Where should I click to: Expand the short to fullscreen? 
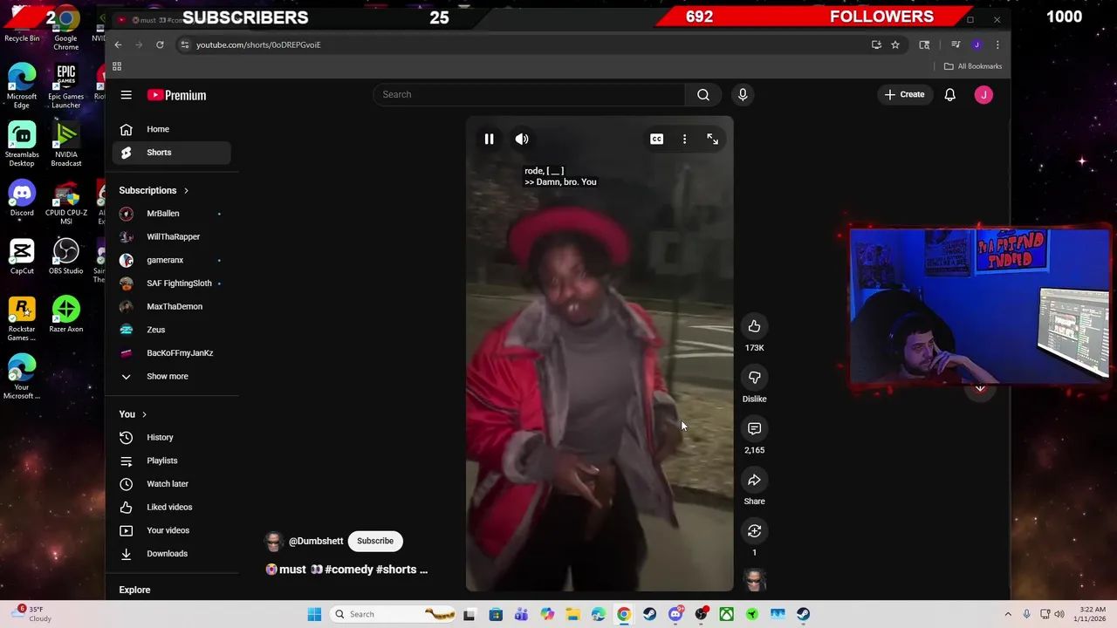pyautogui.click(x=712, y=139)
